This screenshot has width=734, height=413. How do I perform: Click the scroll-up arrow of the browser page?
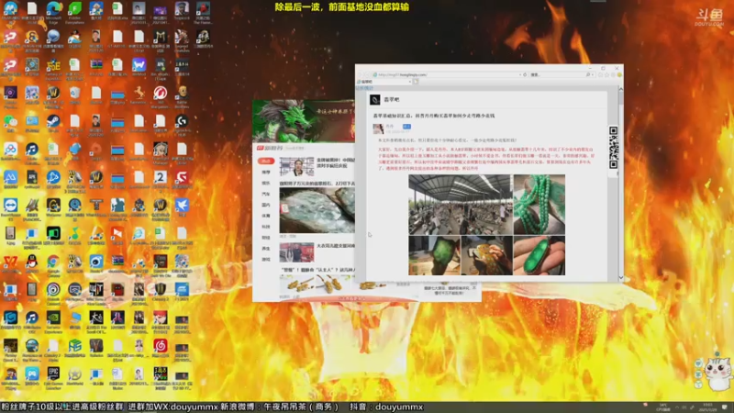(621, 88)
